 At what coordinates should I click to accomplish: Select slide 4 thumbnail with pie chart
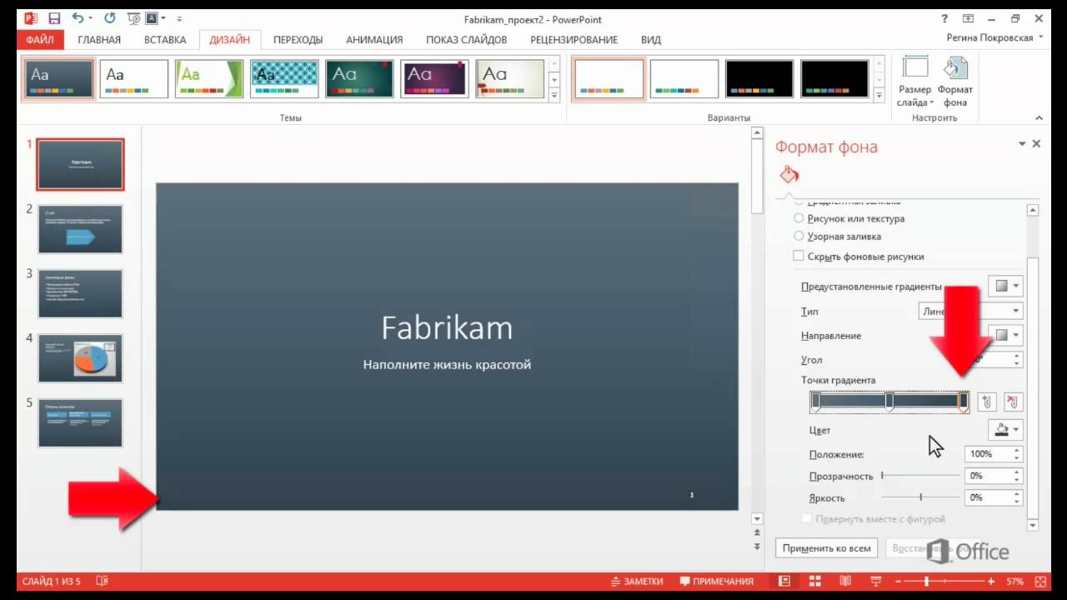coord(80,358)
